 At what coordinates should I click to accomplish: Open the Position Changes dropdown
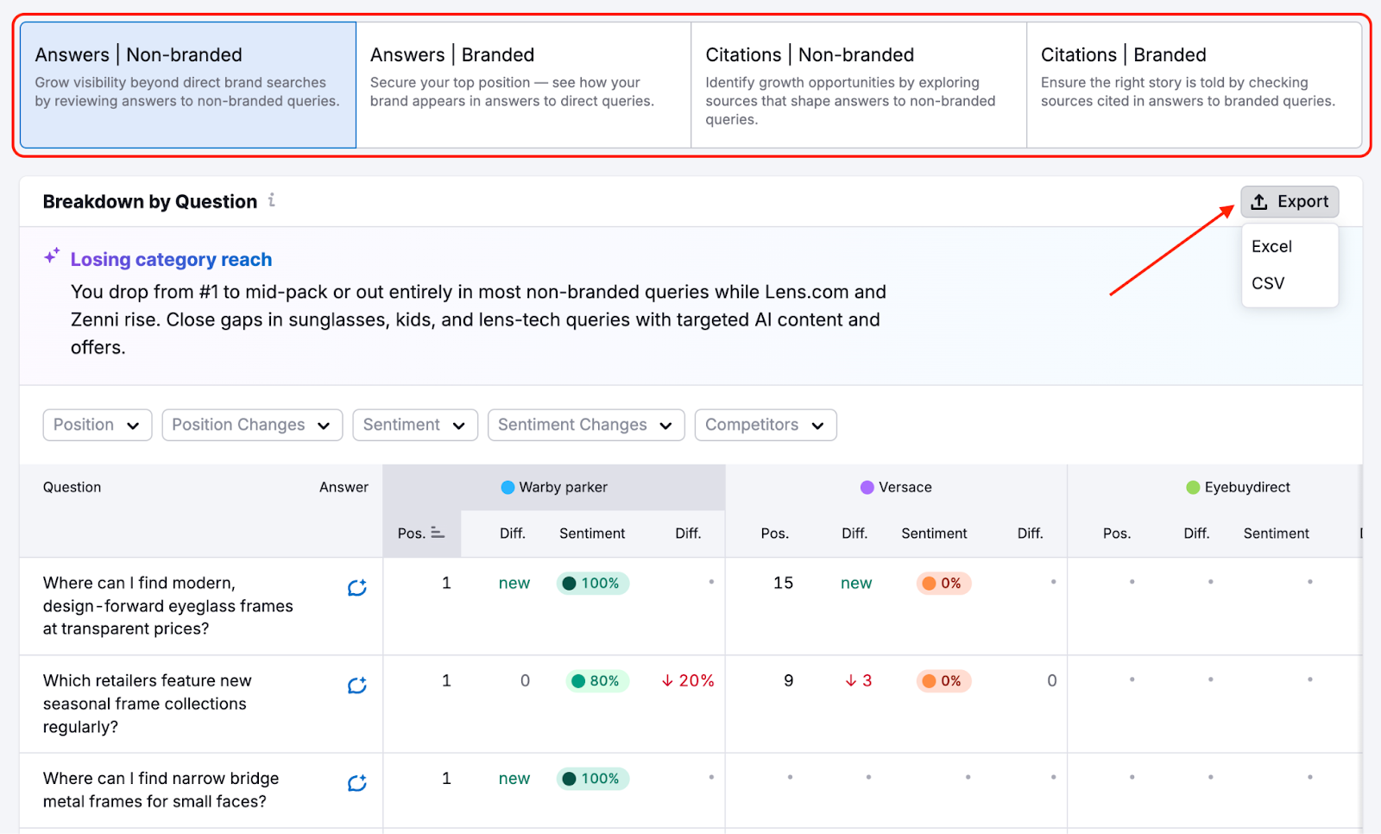pos(251,425)
